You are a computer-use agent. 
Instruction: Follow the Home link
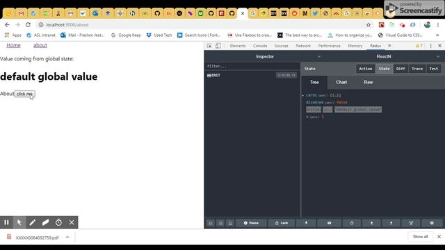13,45
